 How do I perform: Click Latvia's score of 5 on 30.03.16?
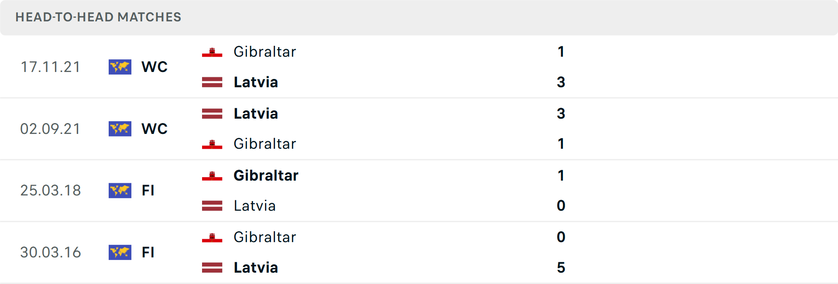click(561, 267)
